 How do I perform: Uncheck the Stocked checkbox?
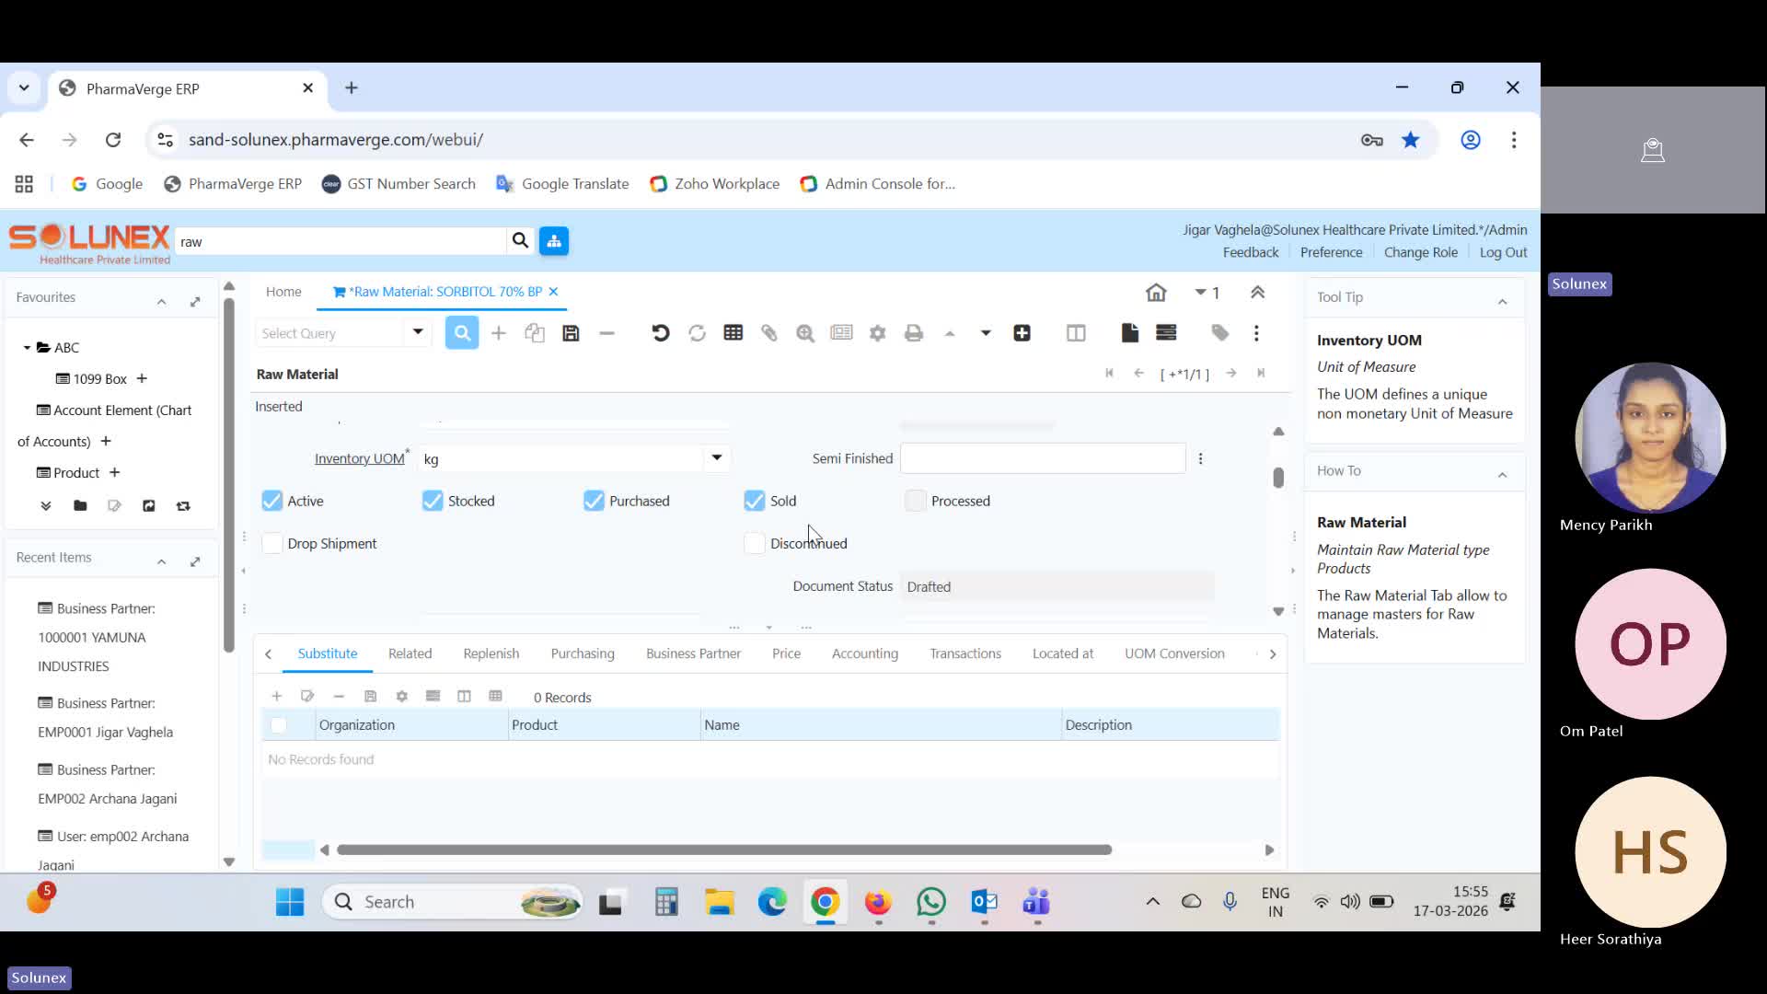click(433, 501)
